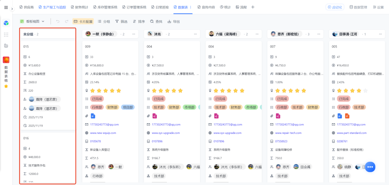Open the 看板视图 view dropdown
This screenshot has height=185, width=389.
[32, 21]
